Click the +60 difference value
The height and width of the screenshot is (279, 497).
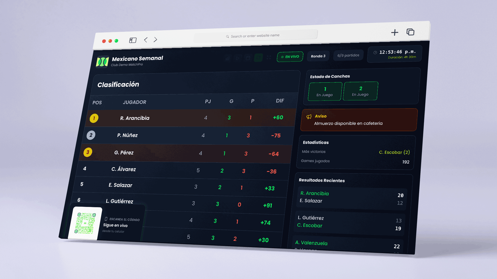click(x=278, y=118)
